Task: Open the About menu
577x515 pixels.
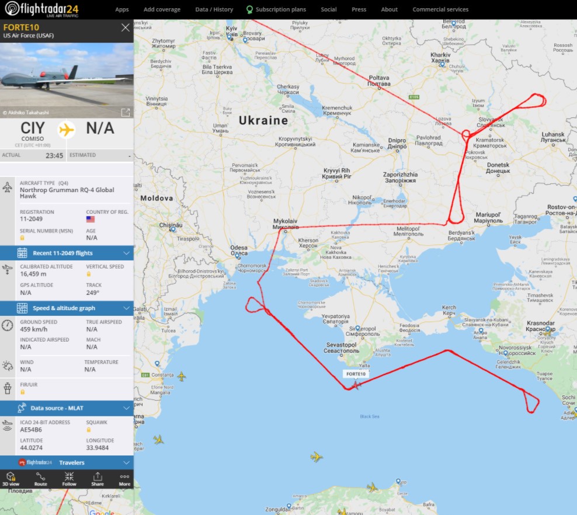Action: [390, 9]
